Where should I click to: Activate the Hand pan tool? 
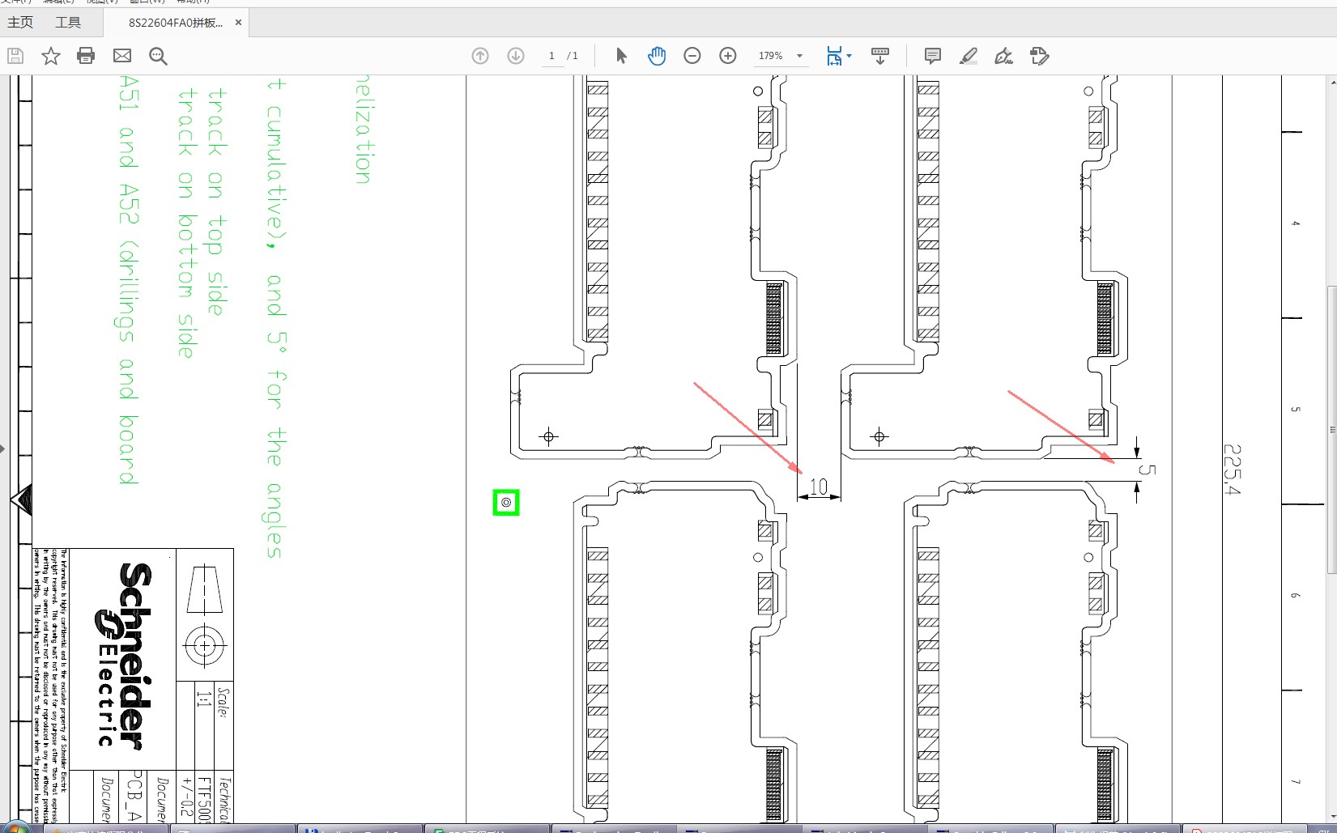point(657,56)
